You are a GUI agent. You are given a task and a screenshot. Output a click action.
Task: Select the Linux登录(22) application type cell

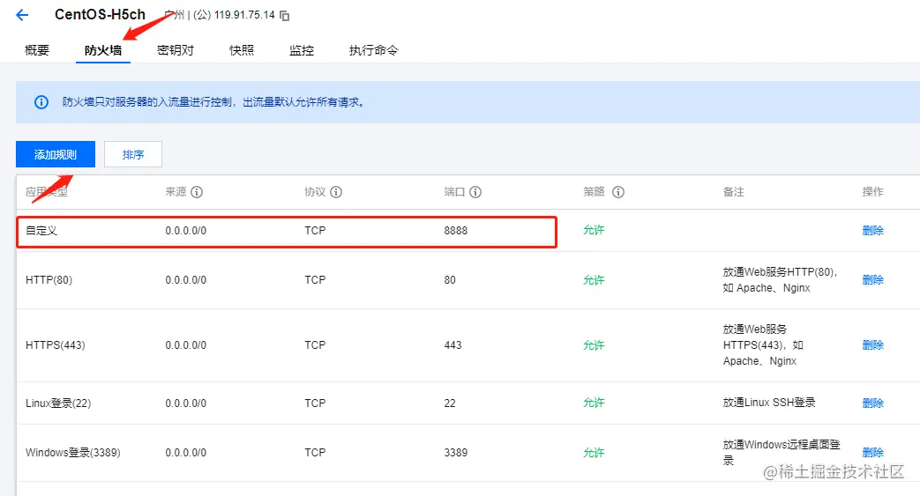58,403
